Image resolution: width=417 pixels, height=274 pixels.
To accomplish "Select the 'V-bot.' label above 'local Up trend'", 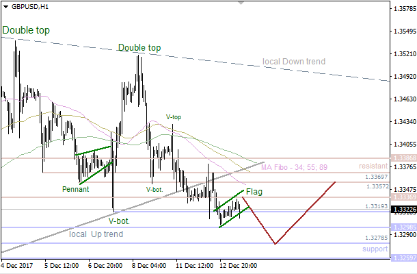I will coord(119,221).
